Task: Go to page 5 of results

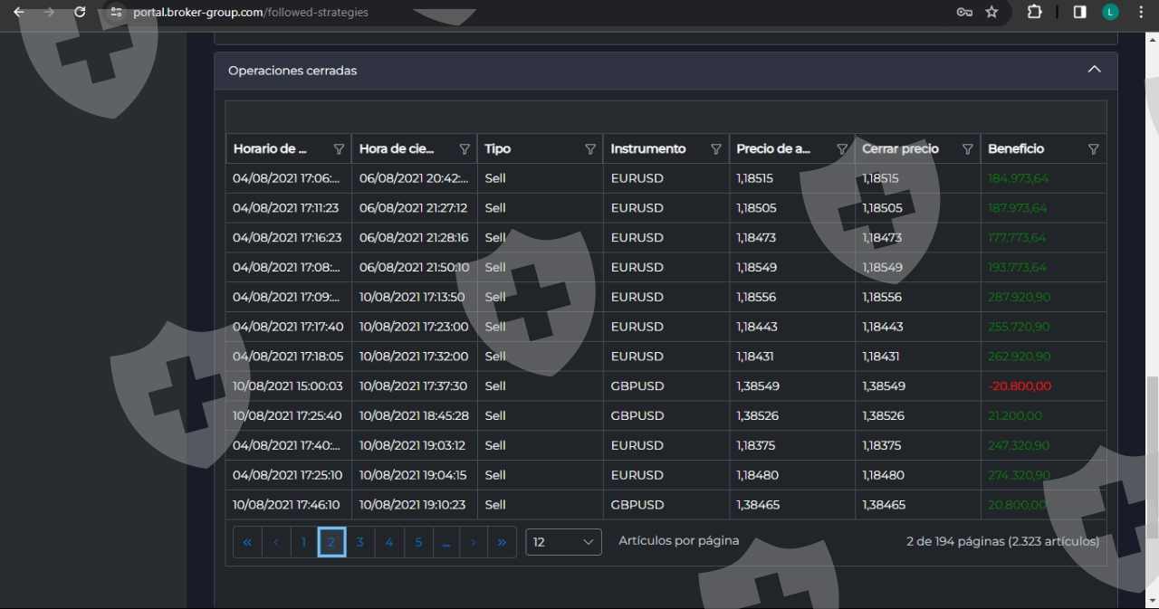Action: 417,542
